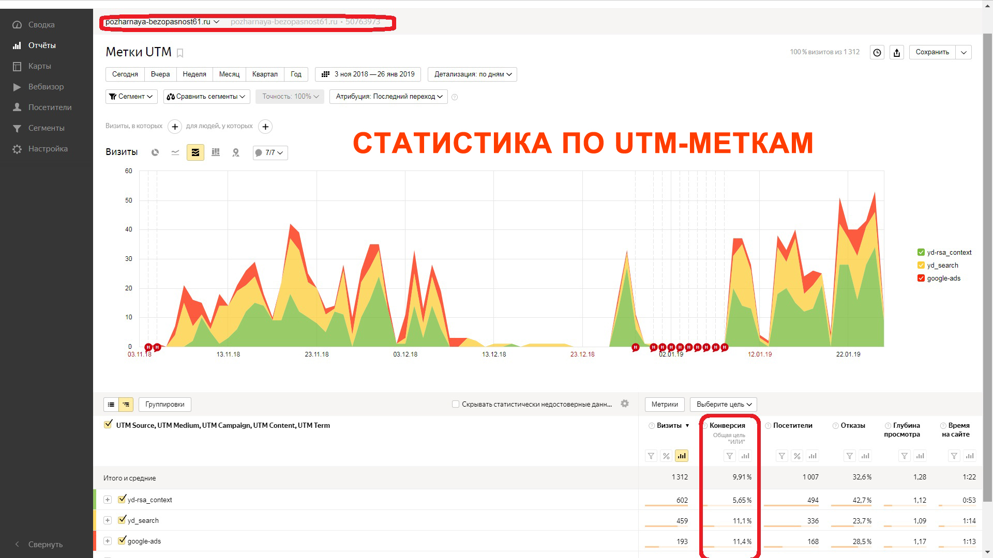Select the Месяц period
The width and height of the screenshot is (993, 558).
[x=229, y=74]
